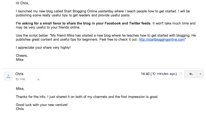
Task: Click the "I launched my new blog" paragraph
Action: [103, 13]
